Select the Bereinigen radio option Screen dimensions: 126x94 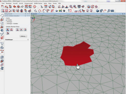coord(6,22)
